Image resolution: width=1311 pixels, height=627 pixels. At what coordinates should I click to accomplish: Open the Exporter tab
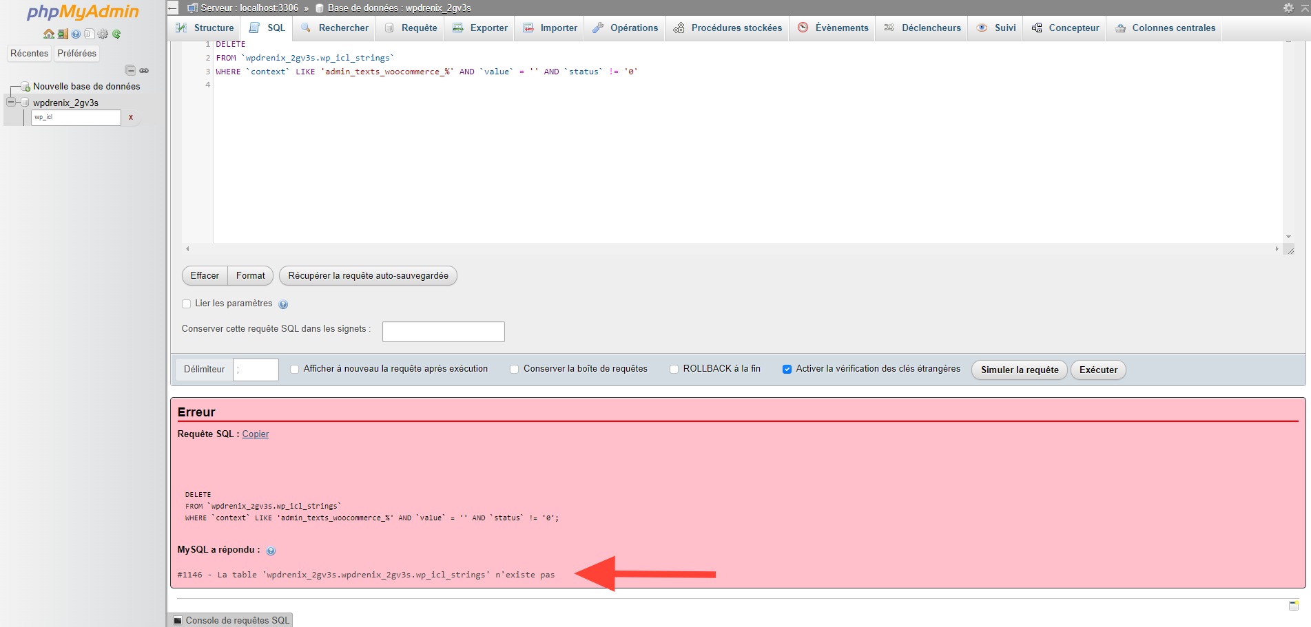pyautogui.click(x=480, y=28)
